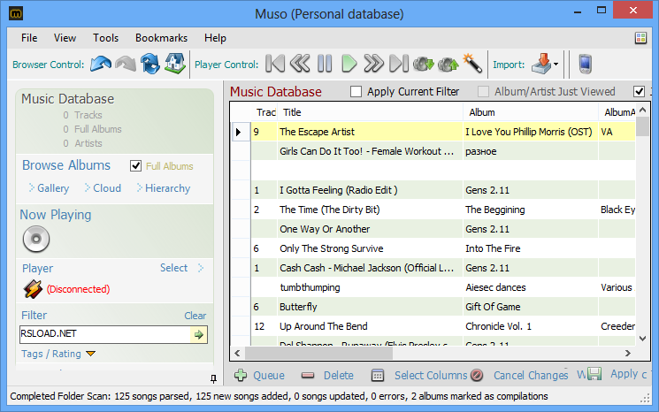The image size is (659, 412).
Task: Click the Muso app icon in title bar
Action: click(x=16, y=13)
